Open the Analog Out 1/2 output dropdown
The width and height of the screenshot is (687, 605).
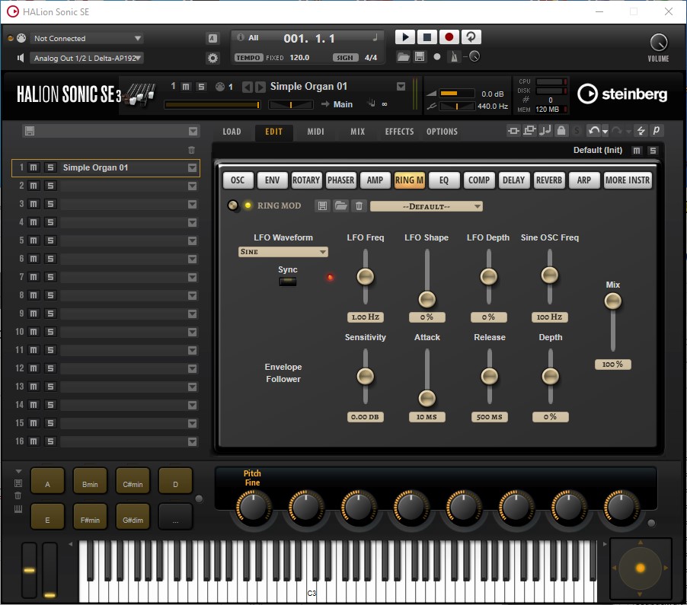(86, 58)
